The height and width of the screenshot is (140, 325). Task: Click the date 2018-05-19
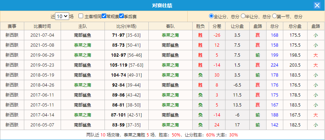[42, 75]
